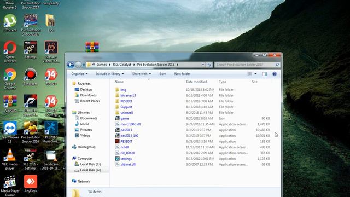Open Pro Evolution Soccer 2016 shortcut
350x197 pixels.
coord(31,132)
